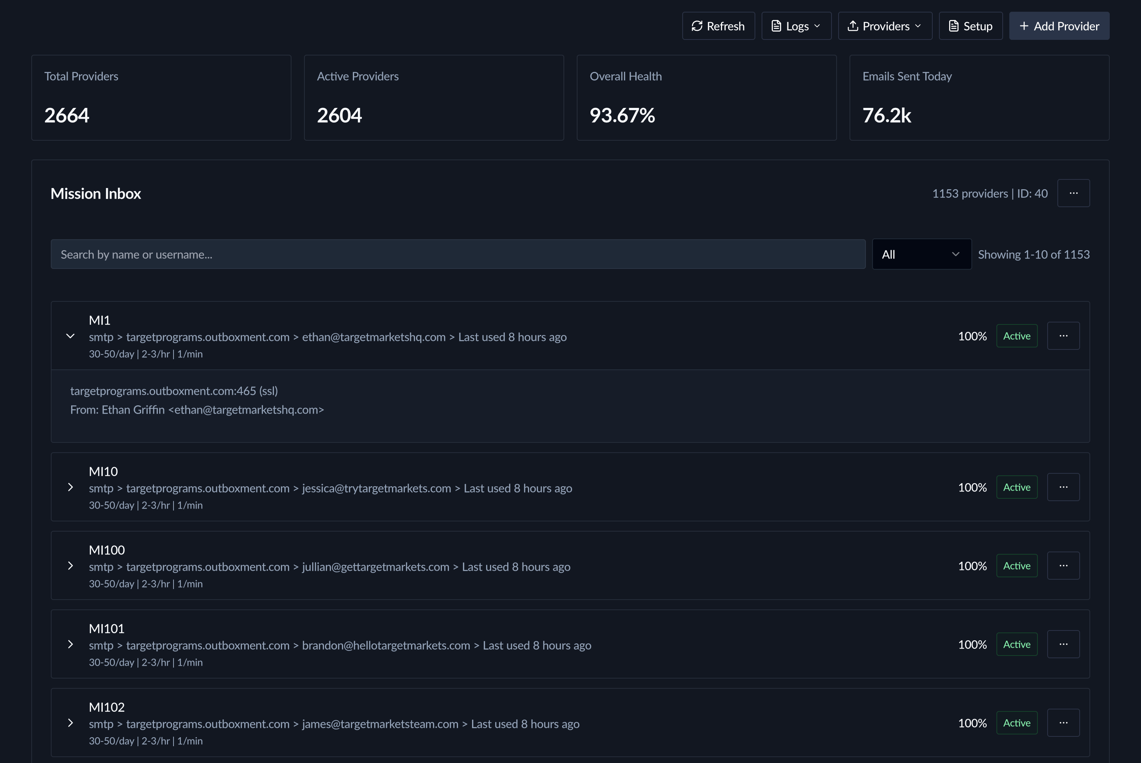Click MI101 100% health value
This screenshot has width=1141, height=763.
972,645
